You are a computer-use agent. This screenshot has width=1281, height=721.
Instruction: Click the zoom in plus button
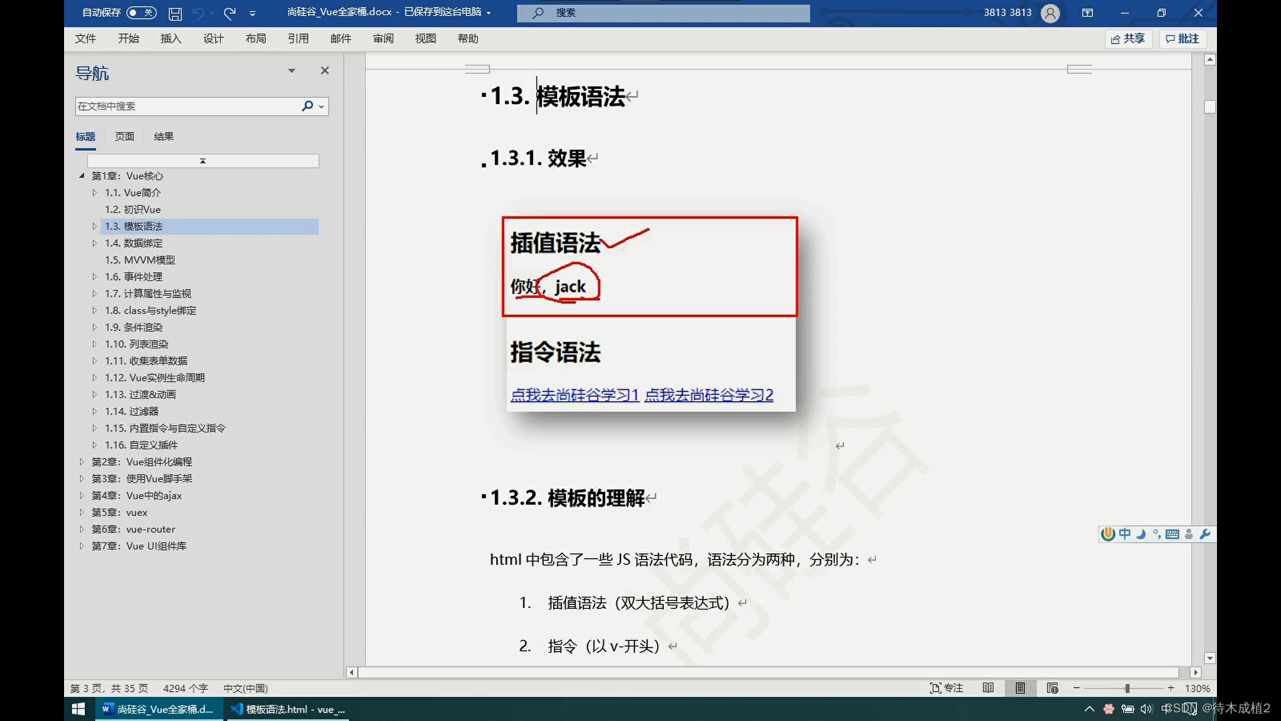(1171, 688)
